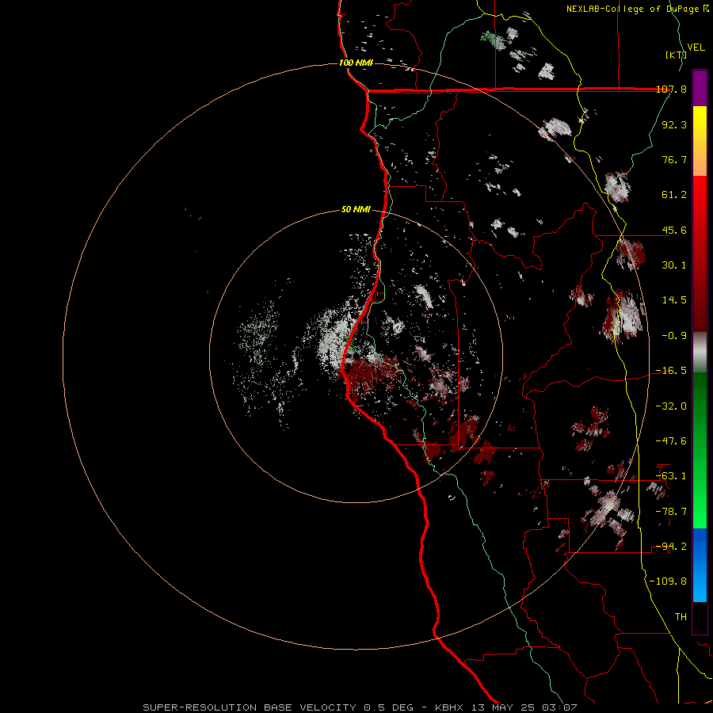
Task: Select the 76.7 legend value
Action: coord(674,159)
